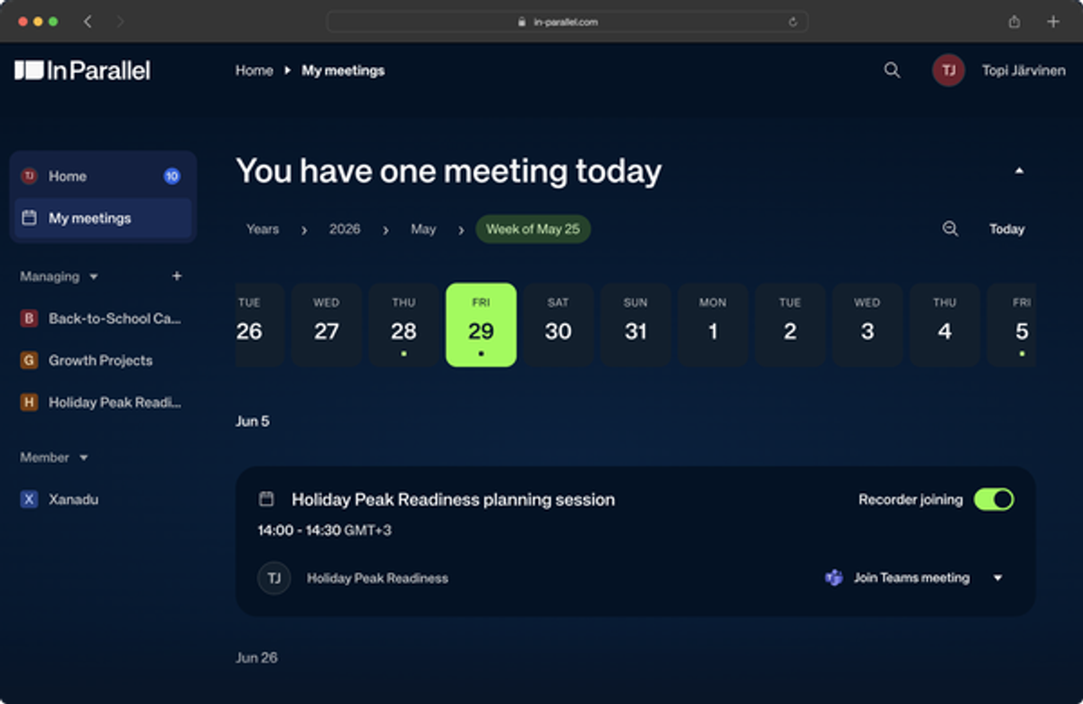Open the Join Teams meeting dropdown arrow
The height and width of the screenshot is (704, 1083).
(x=998, y=579)
